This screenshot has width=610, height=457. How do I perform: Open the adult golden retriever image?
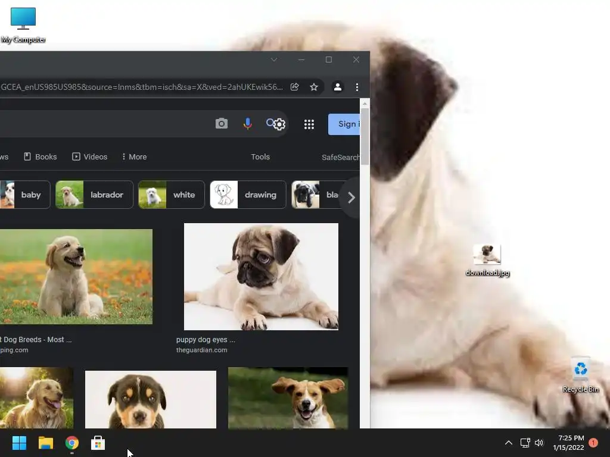(36, 398)
